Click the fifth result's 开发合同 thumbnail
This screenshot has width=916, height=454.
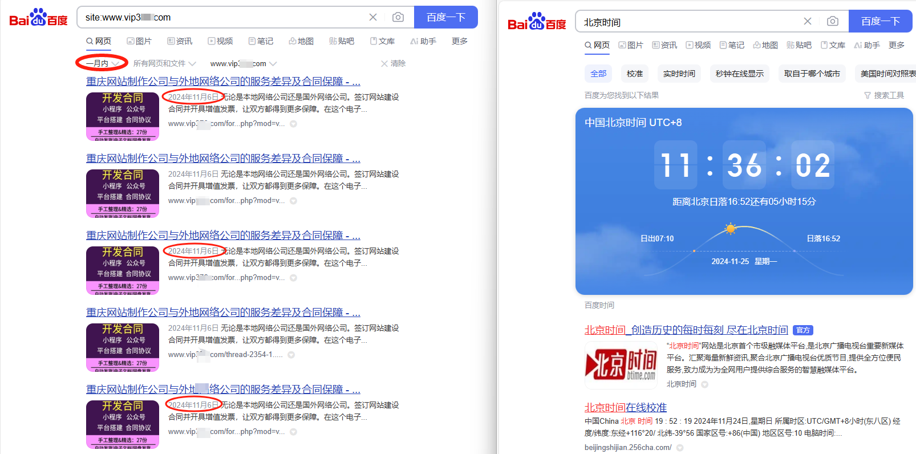(x=123, y=424)
